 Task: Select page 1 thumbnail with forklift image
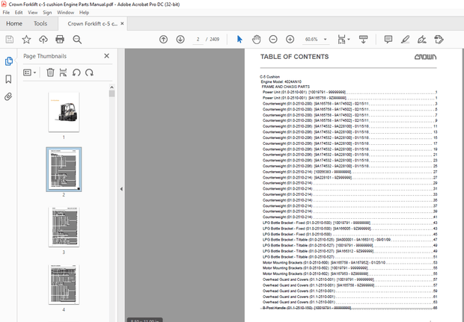coord(64,112)
